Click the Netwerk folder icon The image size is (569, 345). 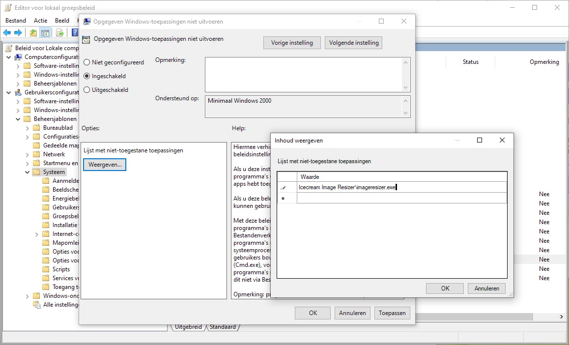point(36,154)
